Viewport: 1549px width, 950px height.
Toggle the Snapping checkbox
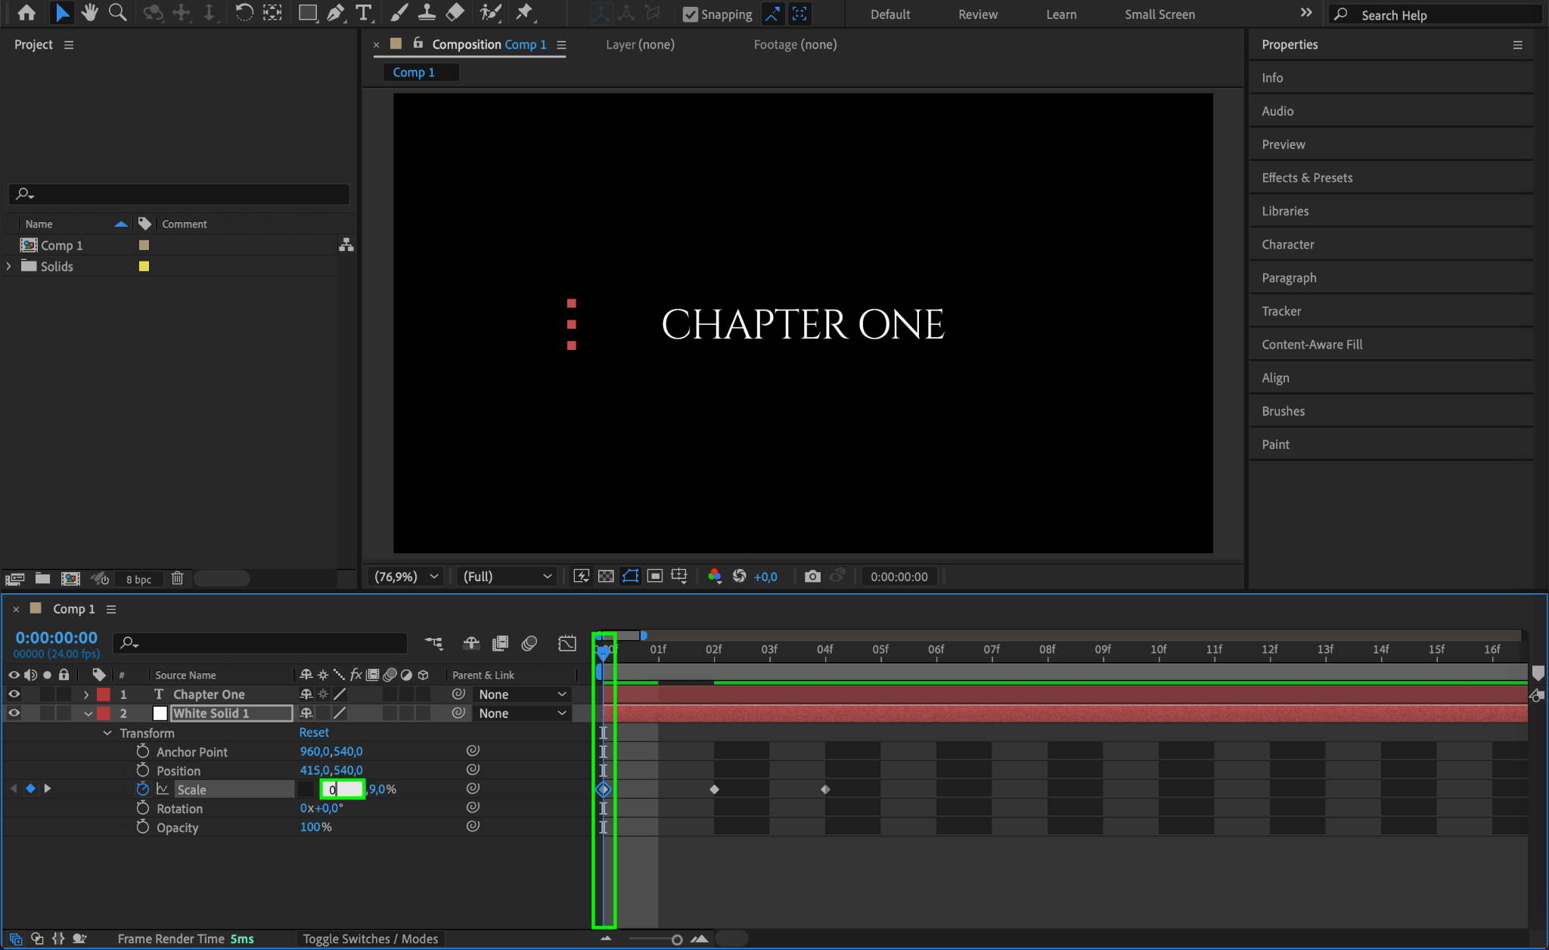pos(690,14)
